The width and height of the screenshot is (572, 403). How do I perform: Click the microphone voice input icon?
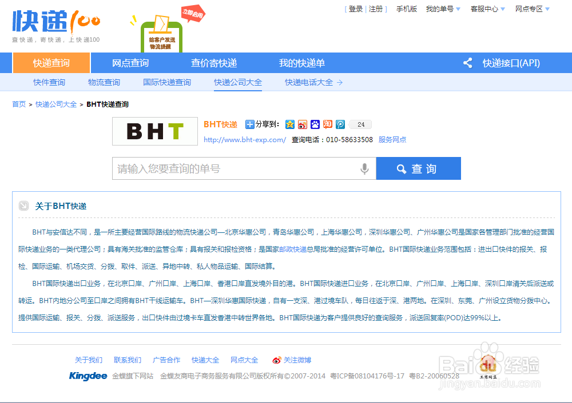coord(364,168)
